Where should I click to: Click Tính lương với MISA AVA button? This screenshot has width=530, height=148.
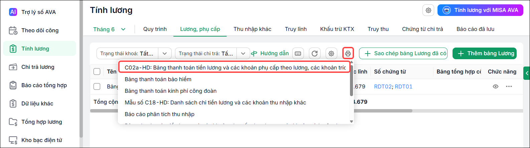click(480, 10)
